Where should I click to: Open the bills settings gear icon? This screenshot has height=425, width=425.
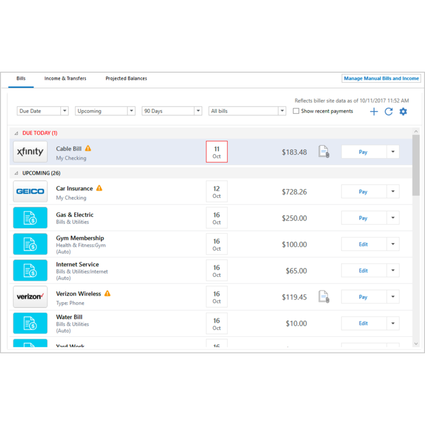click(x=403, y=112)
